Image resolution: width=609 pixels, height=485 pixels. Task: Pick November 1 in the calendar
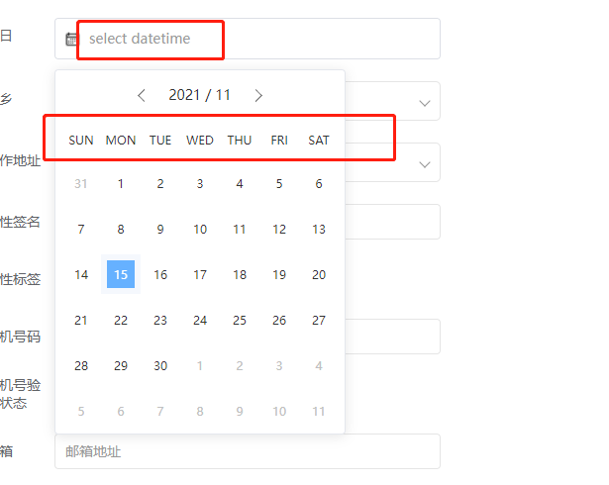(x=121, y=183)
